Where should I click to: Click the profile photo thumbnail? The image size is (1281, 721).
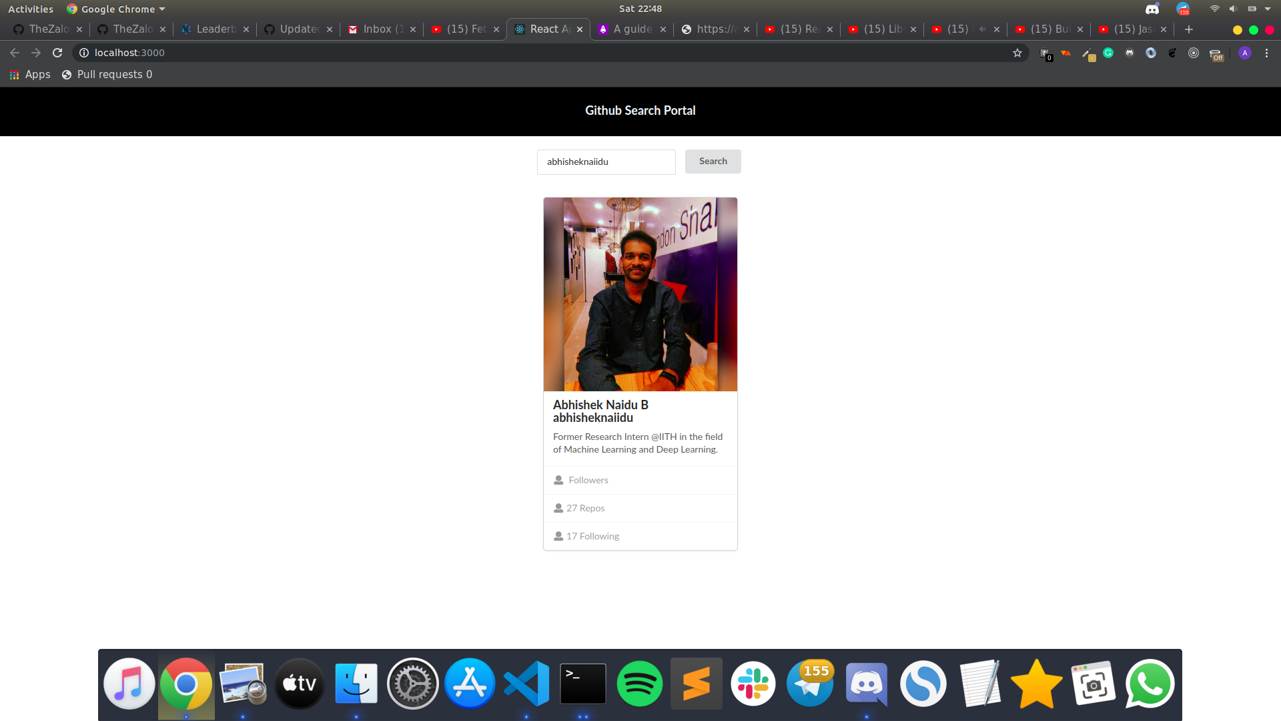pyautogui.click(x=640, y=294)
